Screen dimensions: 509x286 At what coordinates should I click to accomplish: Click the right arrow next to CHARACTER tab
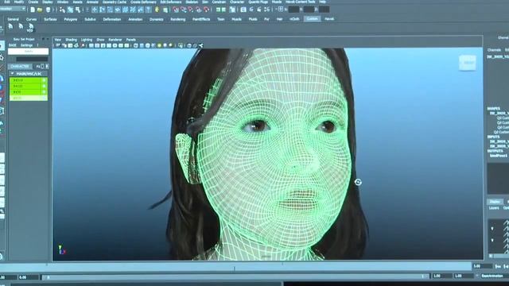[47, 67]
